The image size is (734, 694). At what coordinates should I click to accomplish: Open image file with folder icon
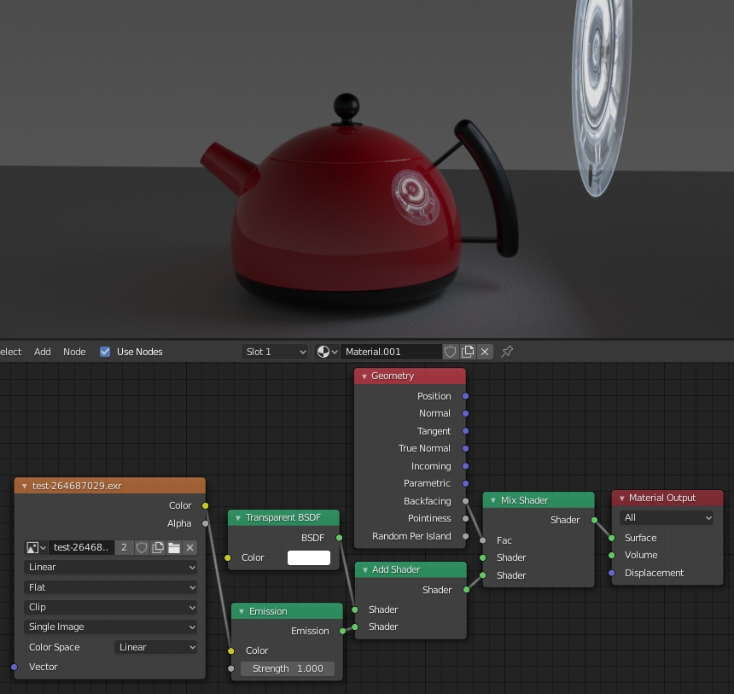174,547
